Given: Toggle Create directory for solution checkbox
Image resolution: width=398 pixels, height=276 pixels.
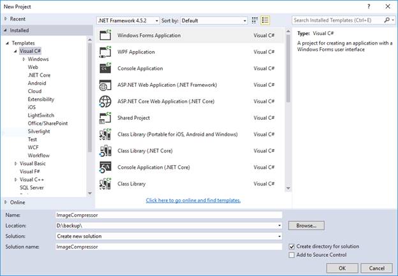Looking at the screenshot, I should 291,247.
